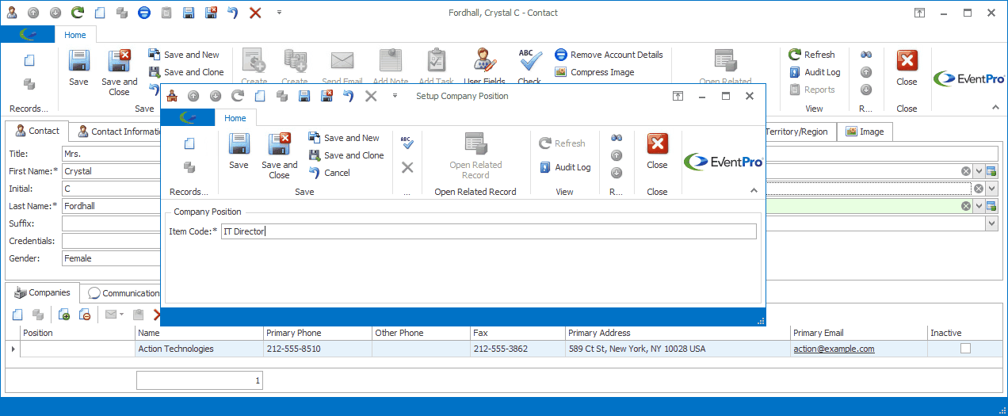
Task: Go to previous record arrow in Setup Company Position ribbon
Action: [x=617, y=155]
